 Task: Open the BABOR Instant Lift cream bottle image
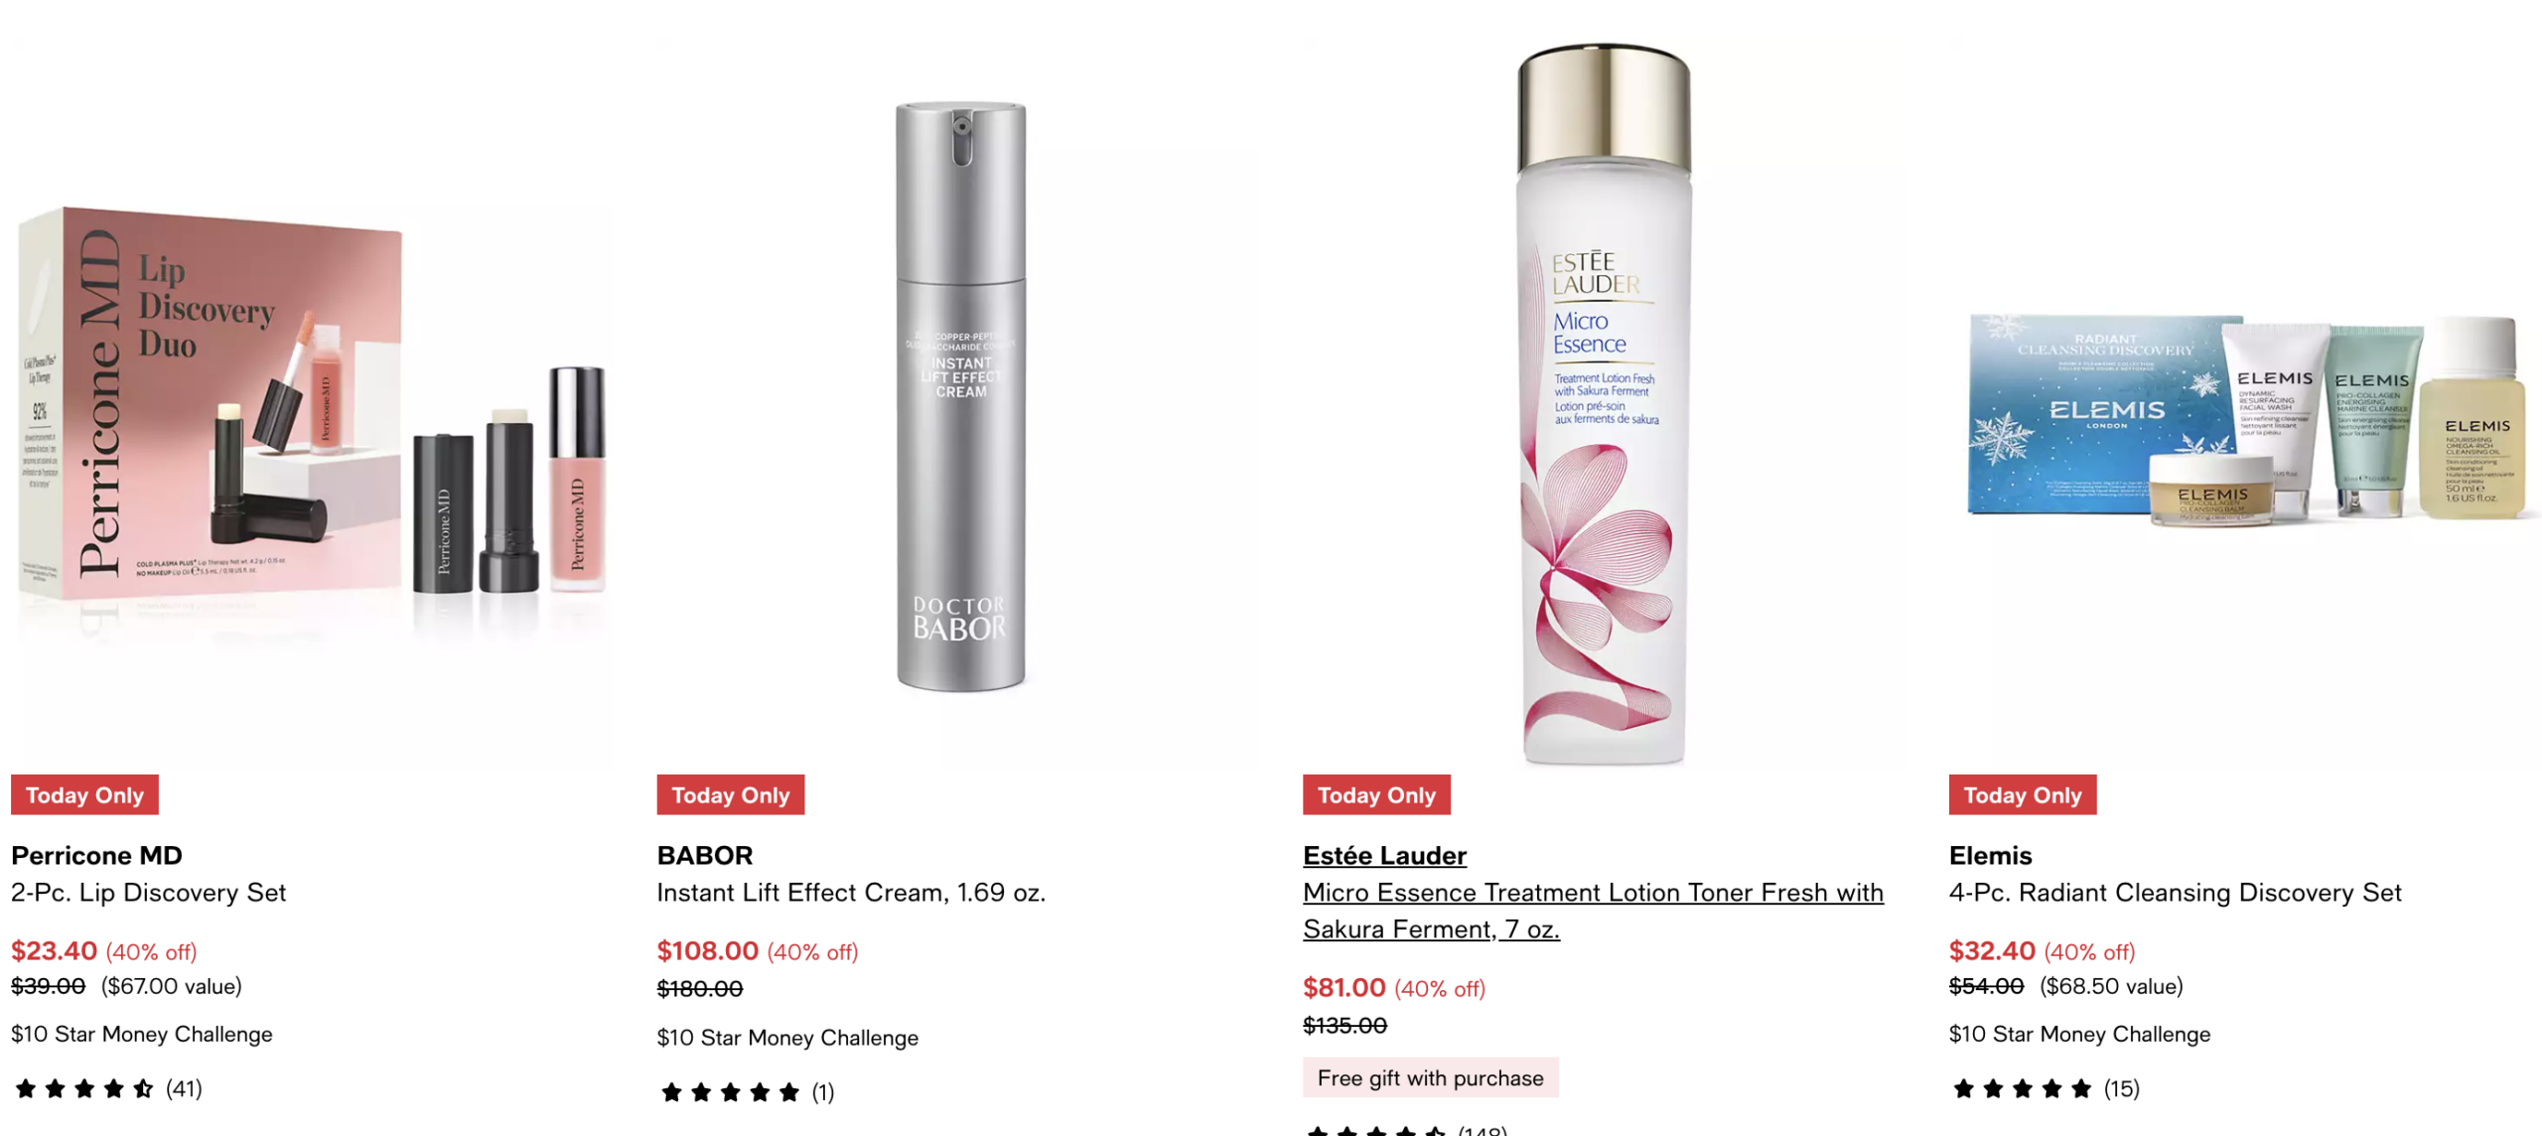click(x=960, y=395)
